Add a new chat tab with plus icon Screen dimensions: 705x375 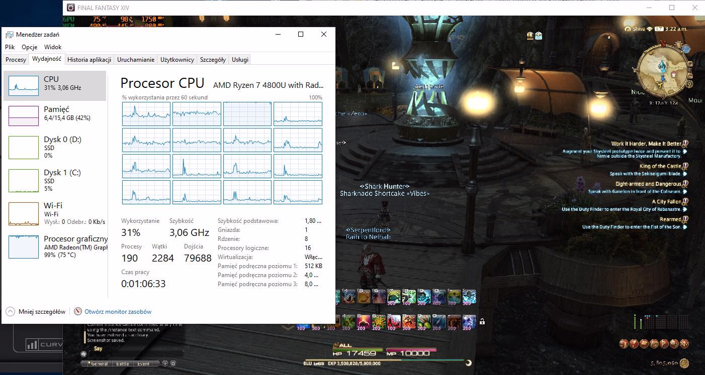point(166,363)
